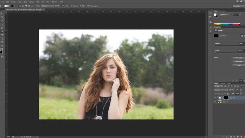Select the Type tool (T icon)

[2, 39]
